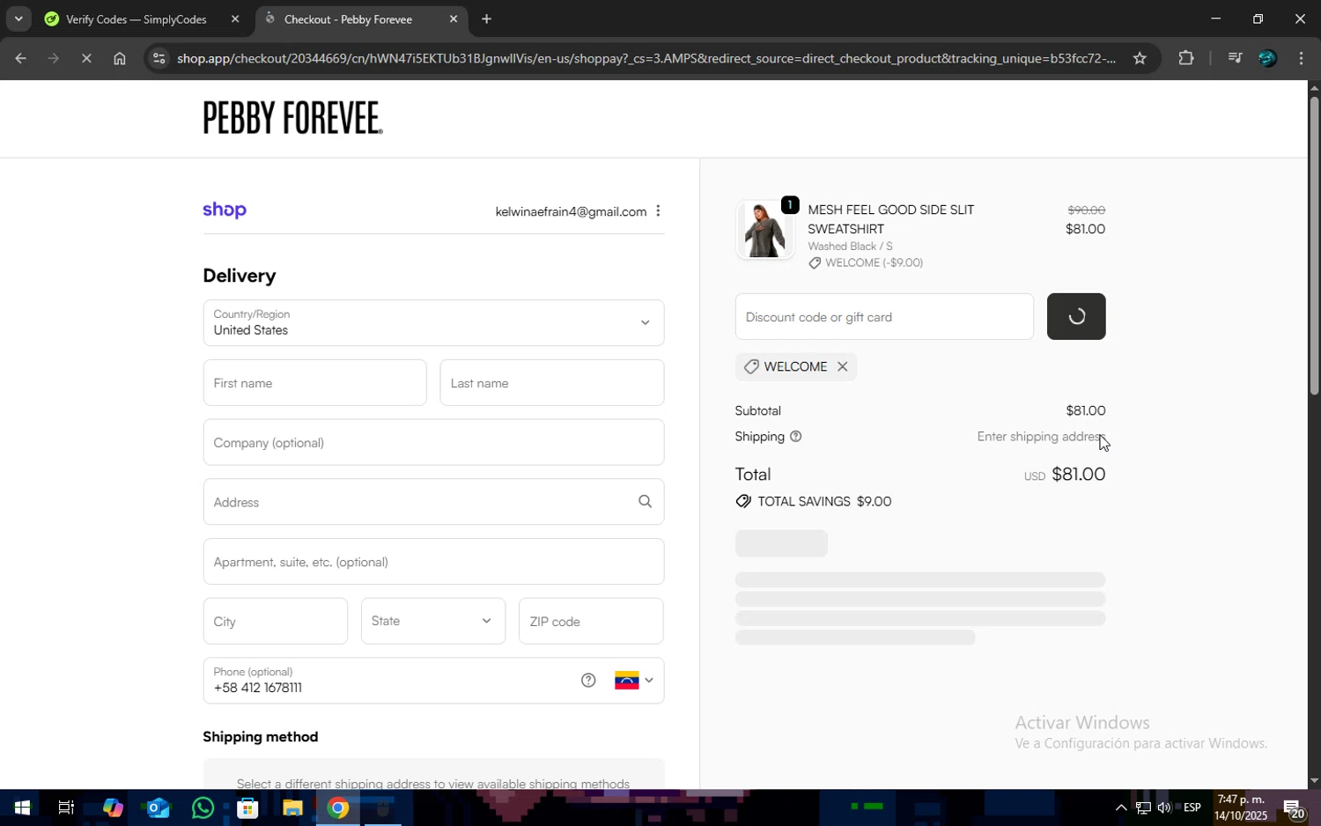View site information icon in address bar
This screenshot has height=826, width=1321.
159,59
